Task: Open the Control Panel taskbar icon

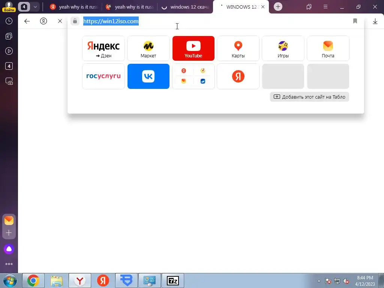Action: [150, 280]
